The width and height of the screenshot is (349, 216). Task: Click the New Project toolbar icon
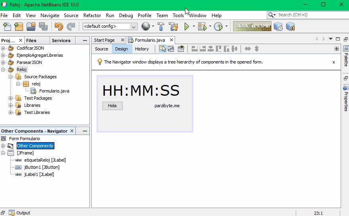[19, 27]
